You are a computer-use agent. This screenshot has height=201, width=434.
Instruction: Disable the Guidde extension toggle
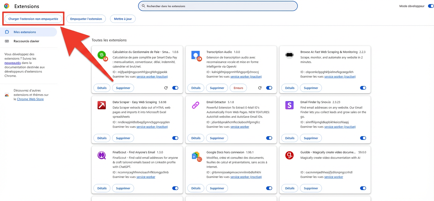click(x=363, y=188)
